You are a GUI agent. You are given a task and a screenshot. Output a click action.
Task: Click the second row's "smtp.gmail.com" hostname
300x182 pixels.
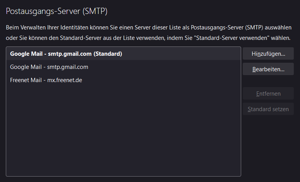67,67
